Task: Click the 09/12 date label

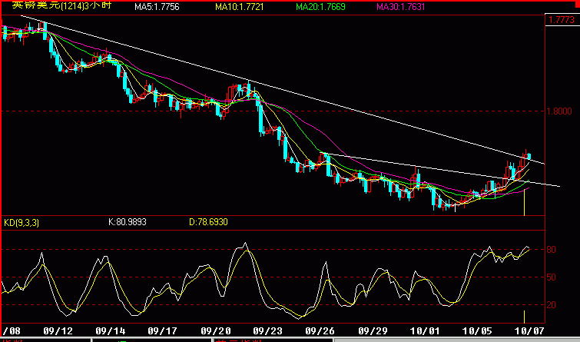Action: [x=58, y=330]
